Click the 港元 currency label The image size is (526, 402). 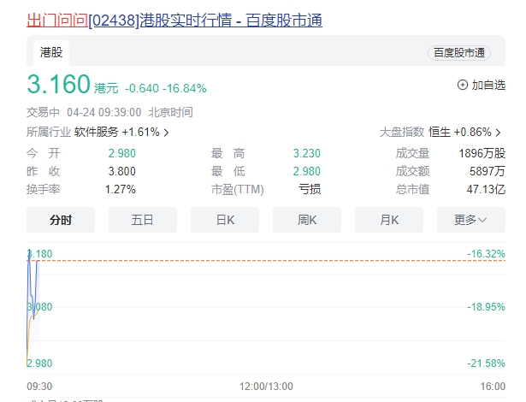[106, 89]
